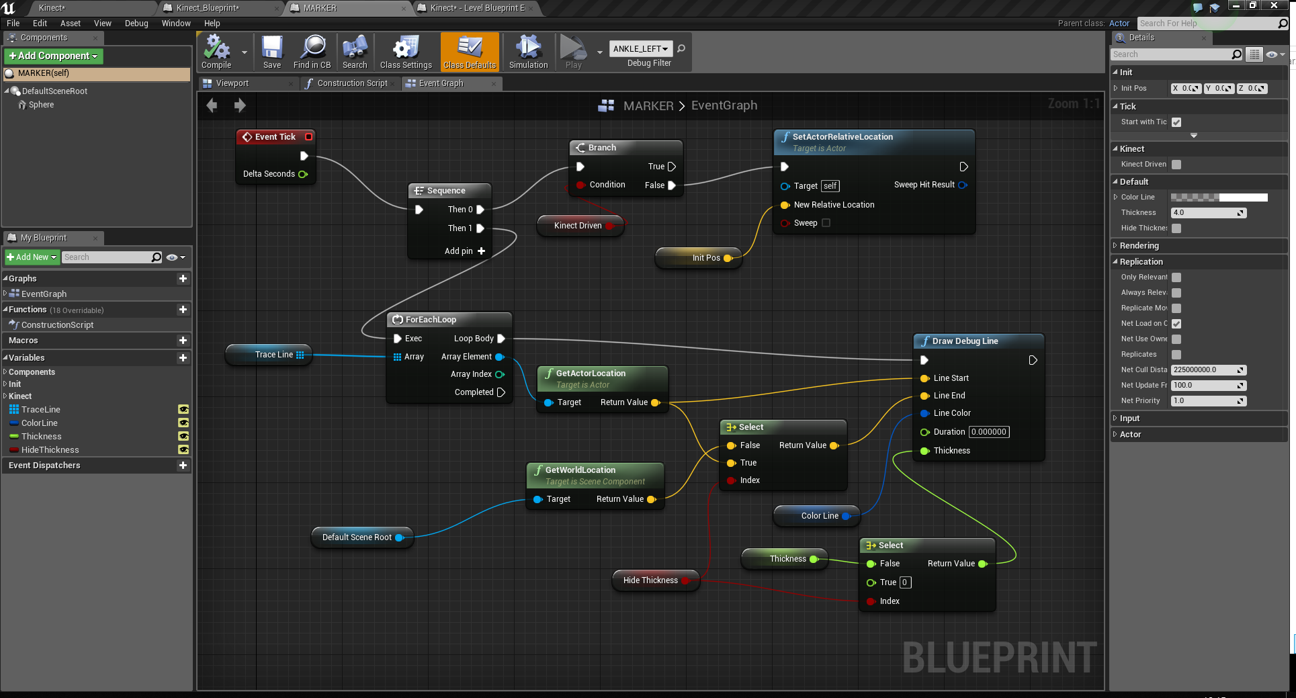The height and width of the screenshot is (698, 1296).
Task: Click MARKER breadcrumb in graph
Action: (648, 106)
